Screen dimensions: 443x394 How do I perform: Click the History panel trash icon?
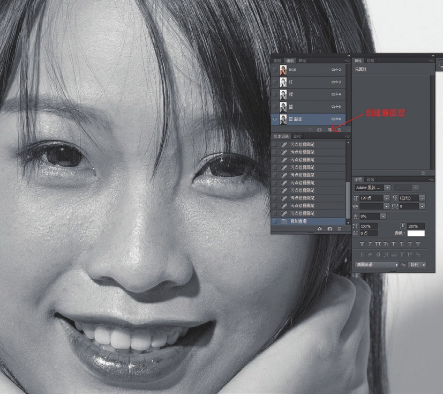coord(340,229)
